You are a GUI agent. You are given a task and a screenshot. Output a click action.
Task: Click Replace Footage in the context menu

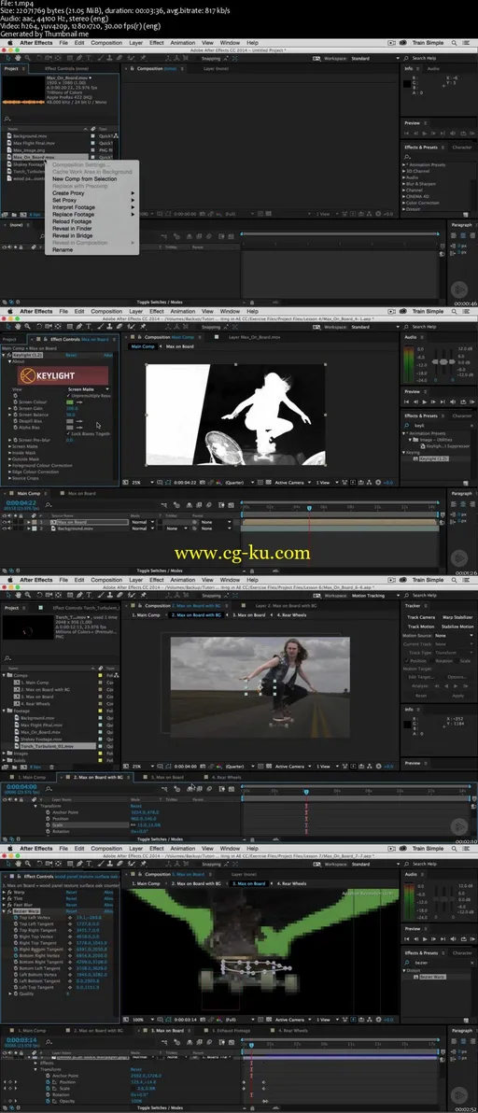tap(92, 215)
